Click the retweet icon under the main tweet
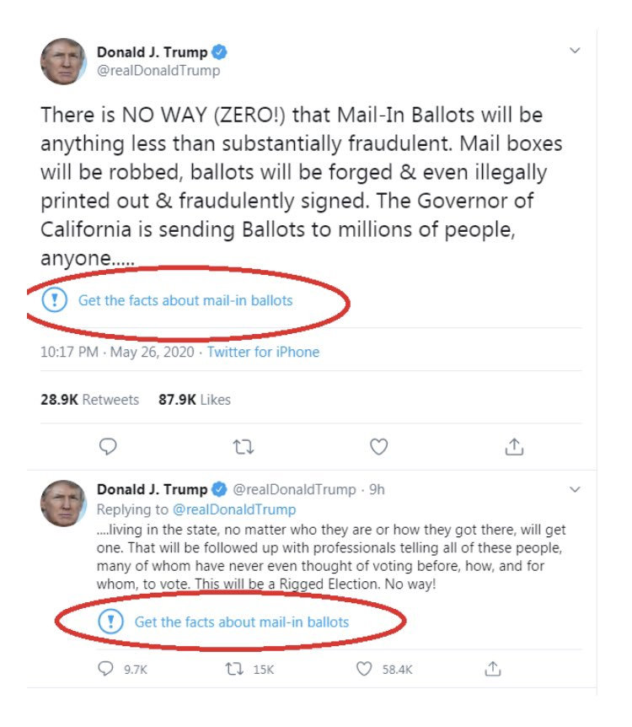The width and height of the screenshot is (632, 727). (244, 446)
